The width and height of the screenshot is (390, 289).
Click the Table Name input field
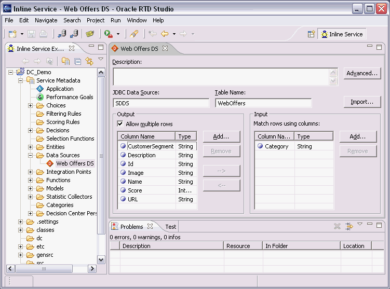click(263, 103)
